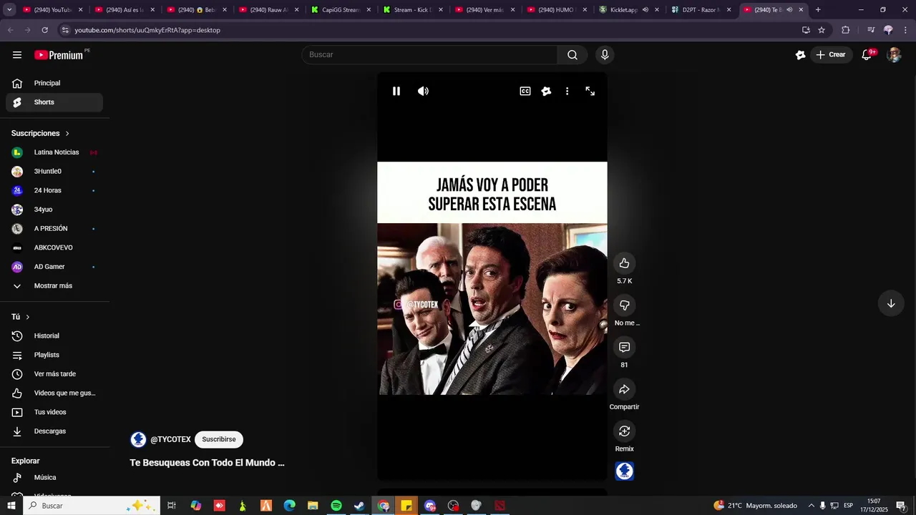The width and height of the screenshot is (916, 515).
Task: Go to YouTube Premium home logo
Action: pyautogui.click(x=59, y=55)
